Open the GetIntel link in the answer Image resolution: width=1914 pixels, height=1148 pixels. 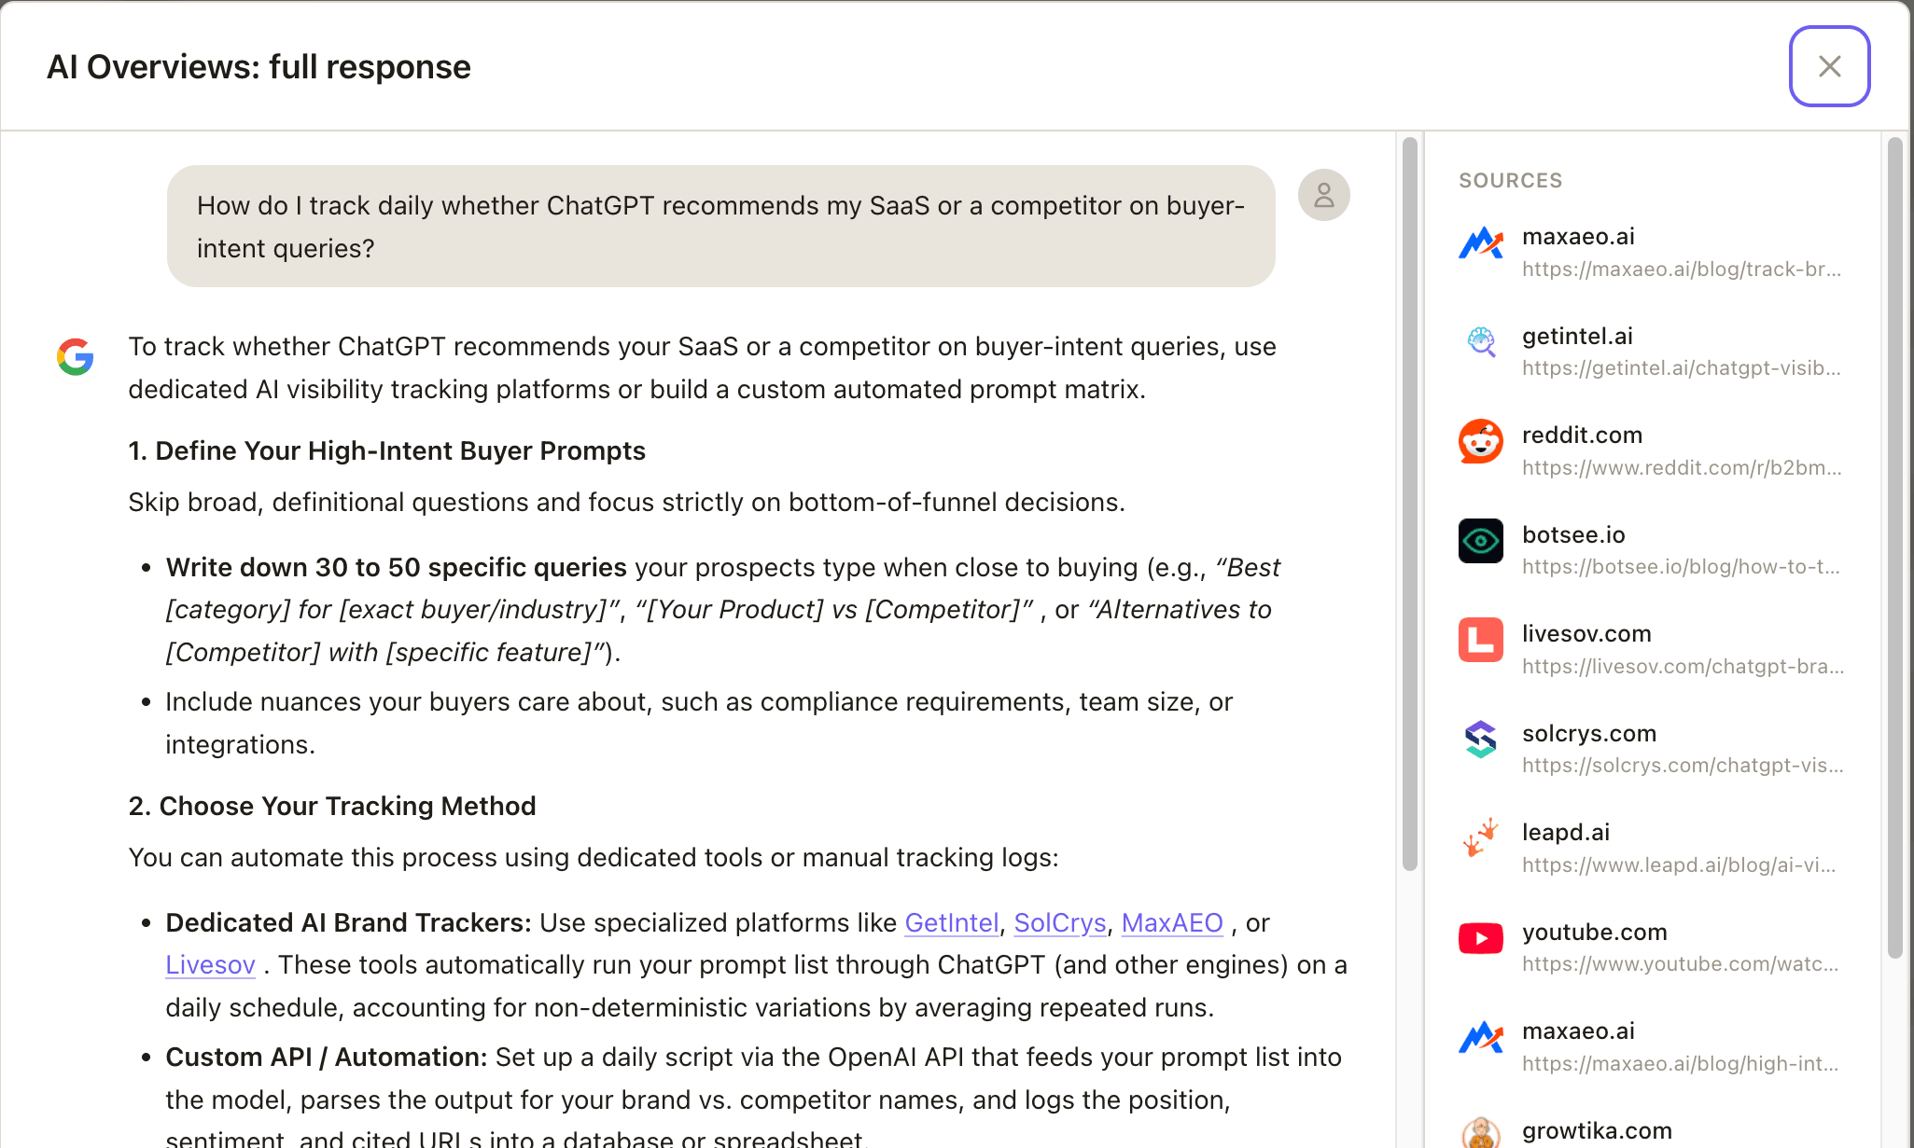[952, 922]
